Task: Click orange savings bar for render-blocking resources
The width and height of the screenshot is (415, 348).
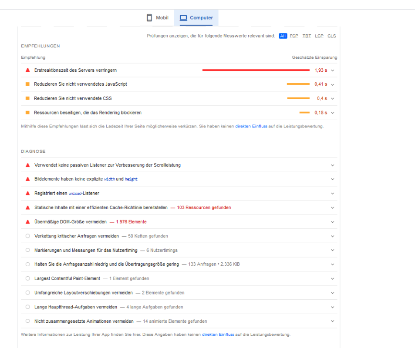Action: coord(304,113)
